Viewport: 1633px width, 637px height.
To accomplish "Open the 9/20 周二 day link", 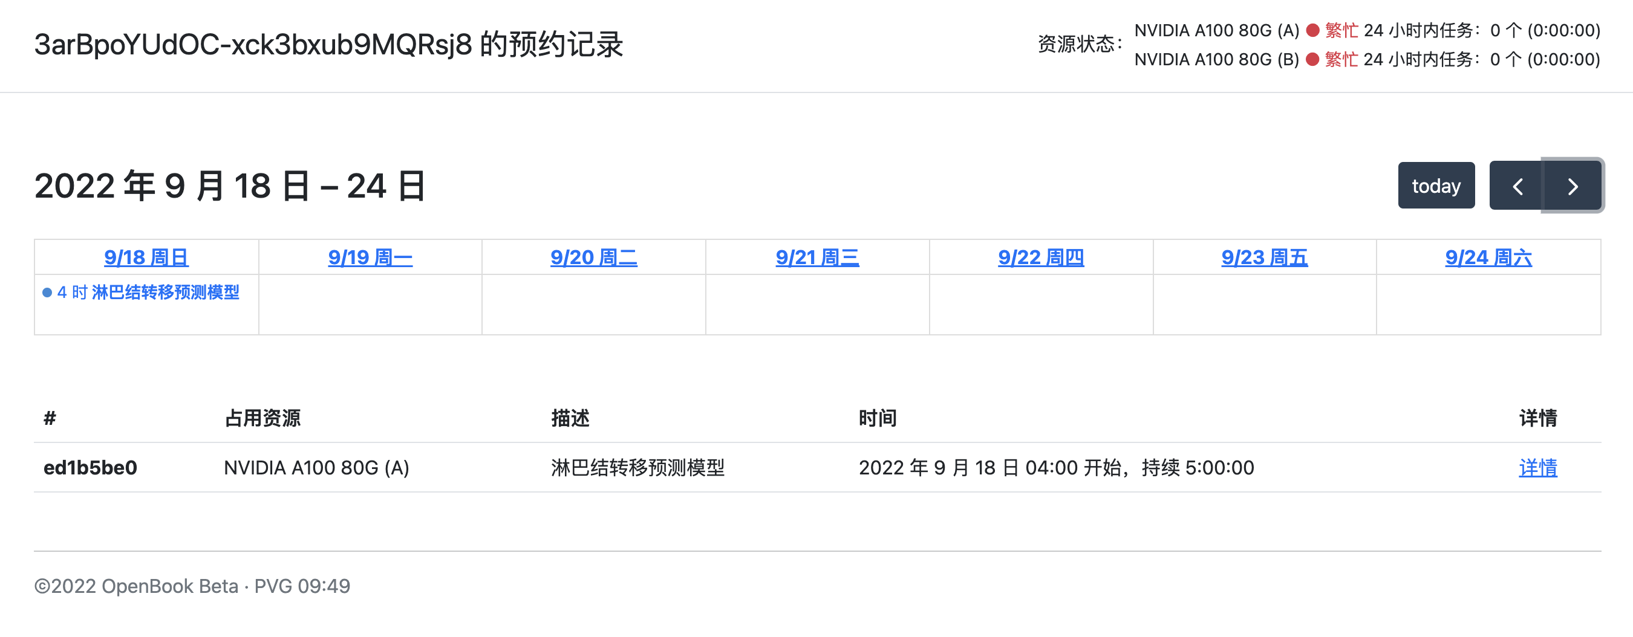I will pyautogui.click(x=594, y=257).
